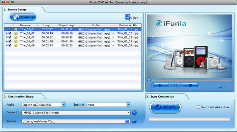Browse for save folder icon in field
This screenshot has height=132, width=237.
[127, 121]
